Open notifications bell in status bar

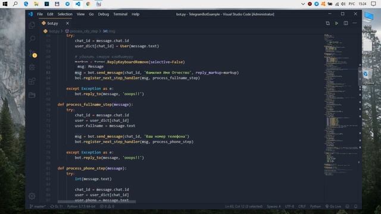(355, 206)
